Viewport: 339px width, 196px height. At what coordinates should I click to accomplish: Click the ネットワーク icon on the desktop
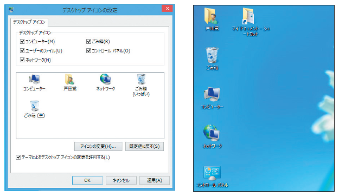[x=212, y=136]
